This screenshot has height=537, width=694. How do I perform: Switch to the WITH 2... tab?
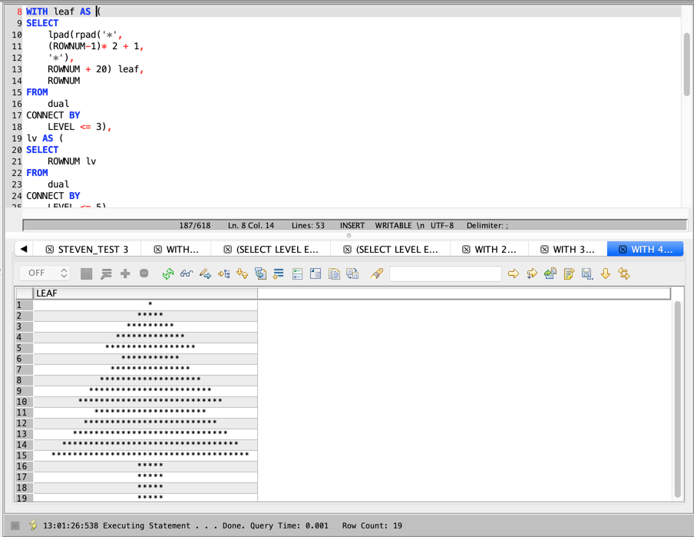pyautogui.click(x=495, y=250)
